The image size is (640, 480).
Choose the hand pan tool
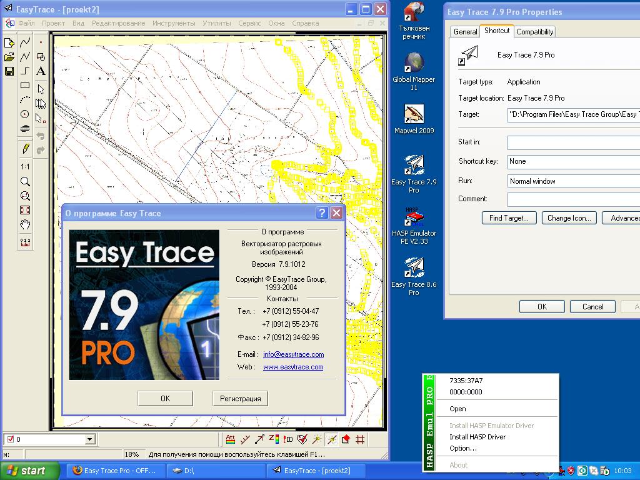click(25, 224)
